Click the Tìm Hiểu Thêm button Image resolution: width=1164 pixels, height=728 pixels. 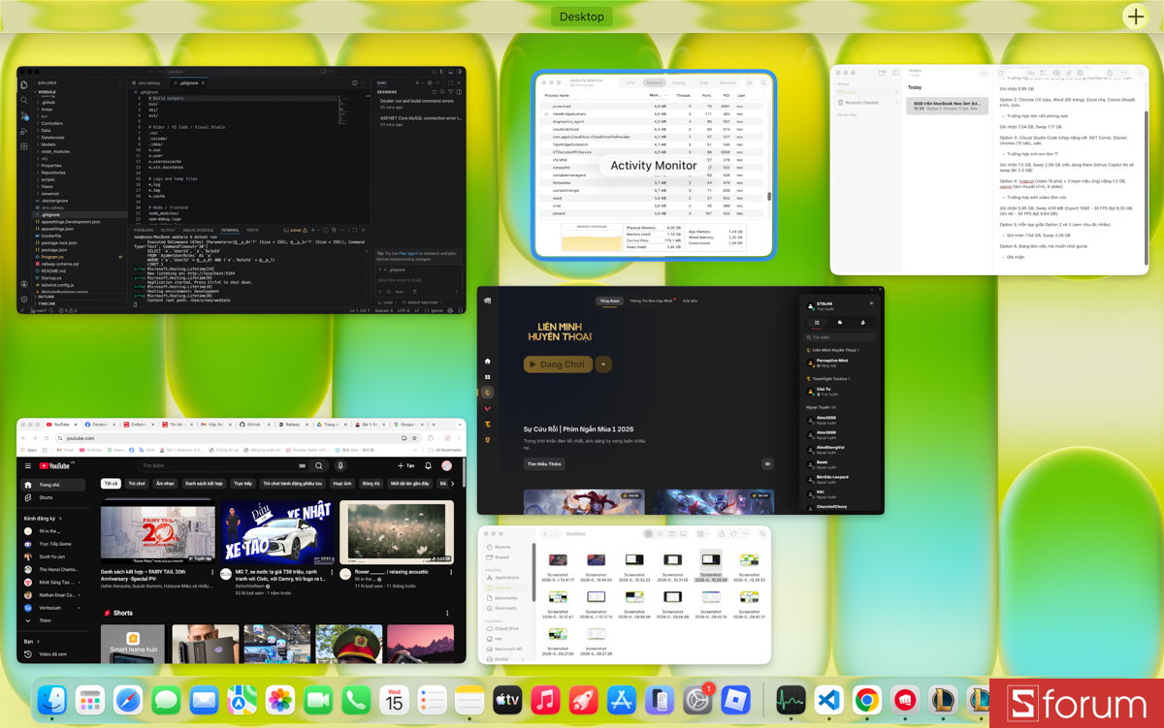pos(544,464)
